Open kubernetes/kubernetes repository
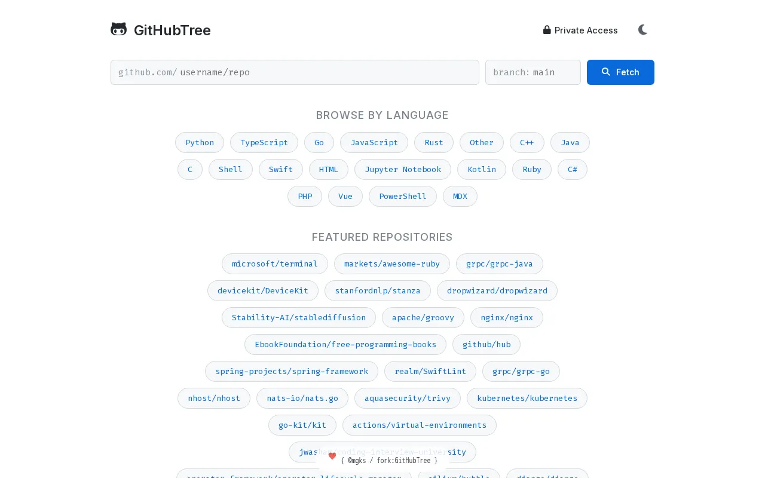The height and width of the screenshot is (478, 765). (527, 398)
